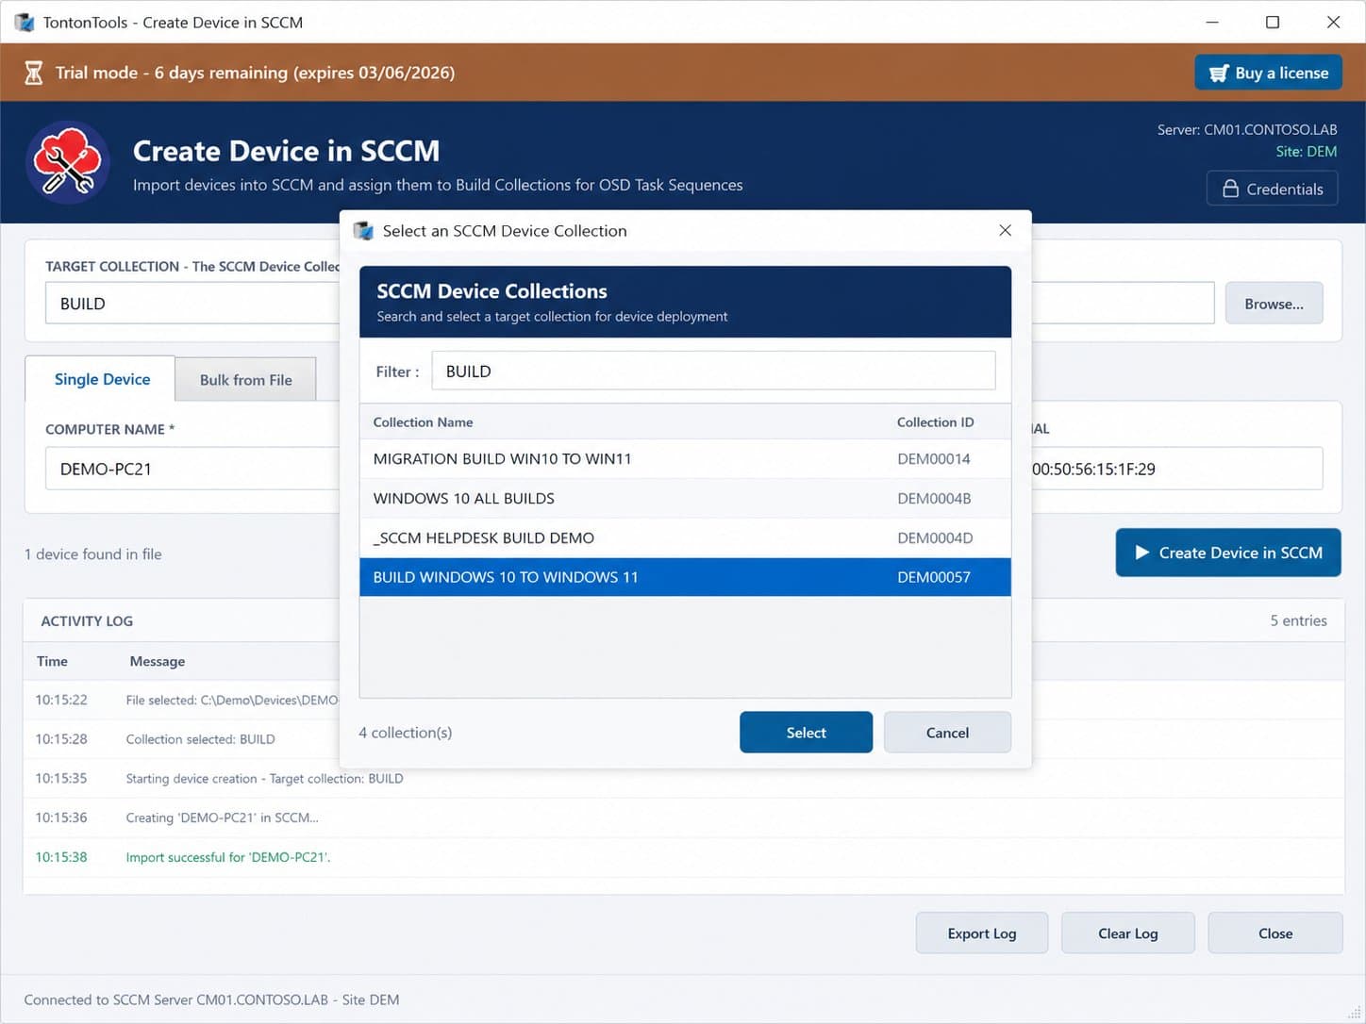Click the TontonTools app icon in the title bar

[x=24, y=22]
